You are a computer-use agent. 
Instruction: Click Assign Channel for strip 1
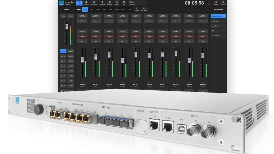pyautogui.click(x=82, y=16)
